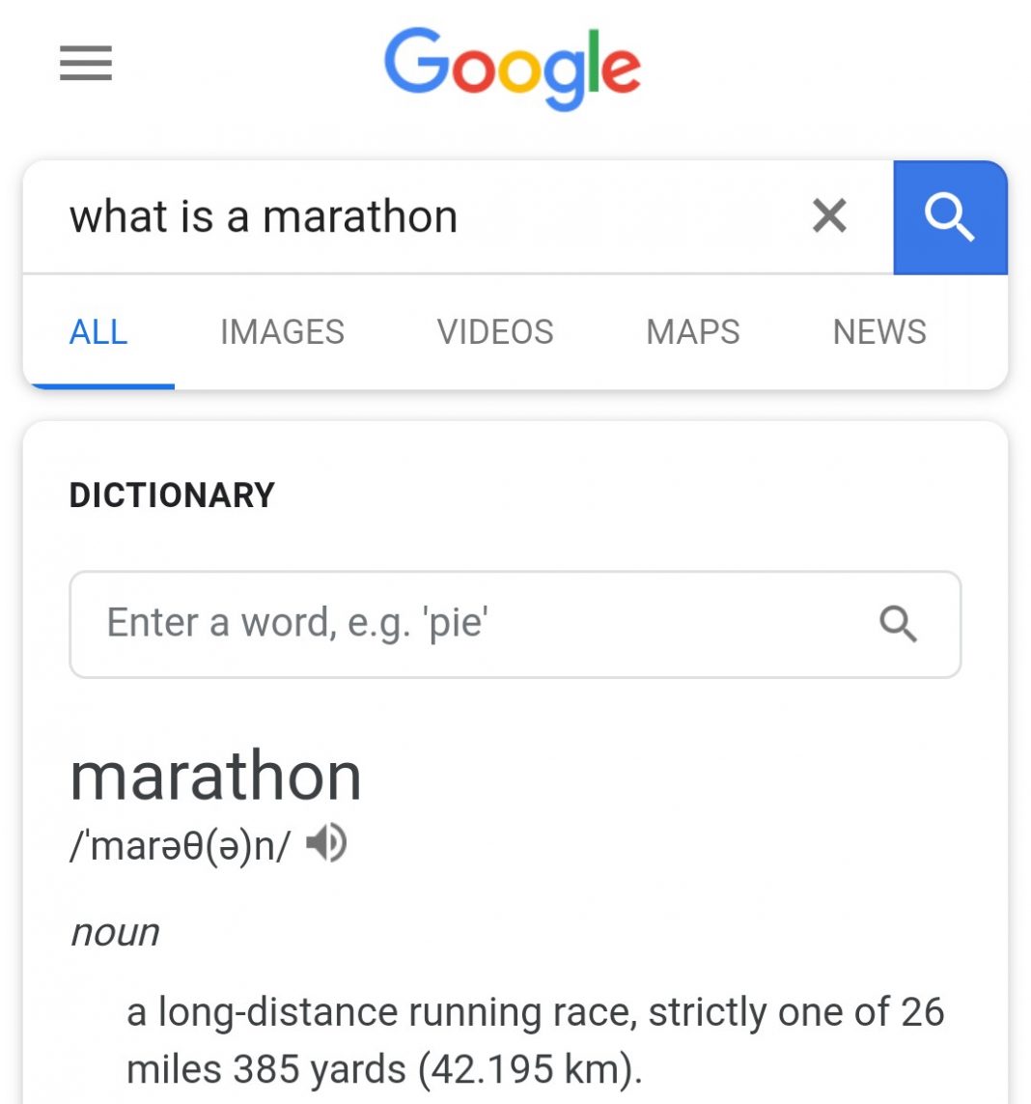
Task: Click the 'Enter a word' dictionary field
Action: point(463,624)
